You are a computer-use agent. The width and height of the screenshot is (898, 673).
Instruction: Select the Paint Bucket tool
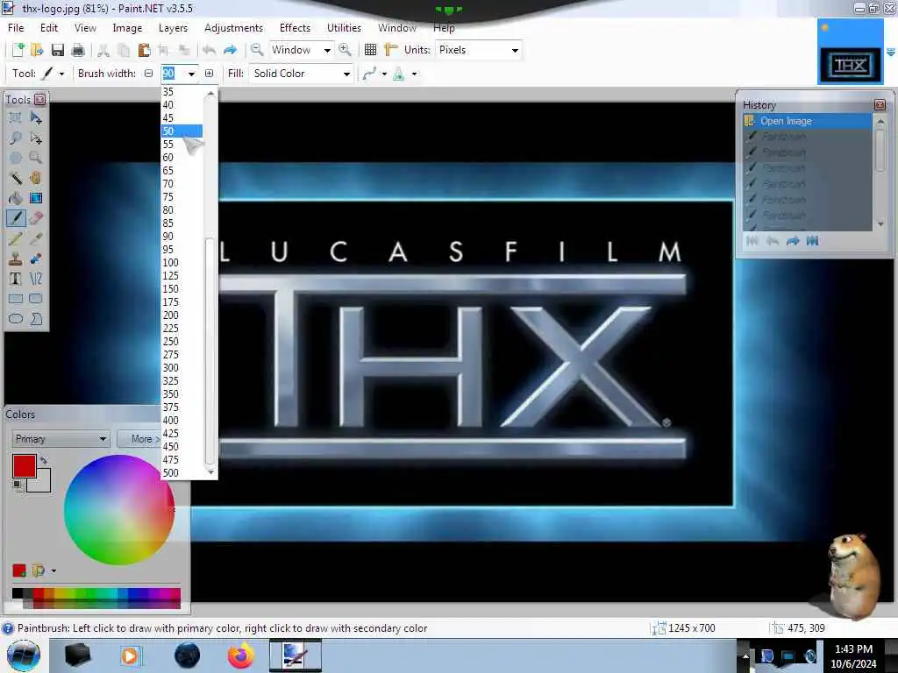(x=16, y=198)
